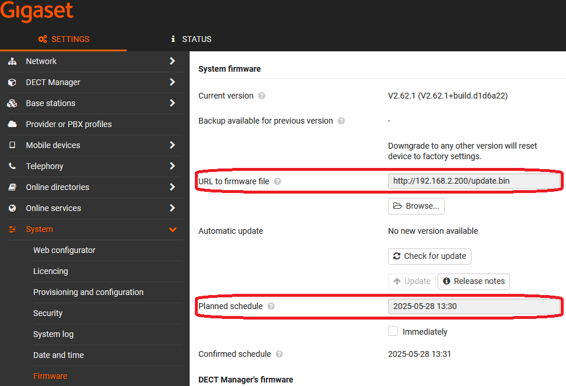
Task: Expand the Network menu chevron
Action: click(x=172, y=61)
